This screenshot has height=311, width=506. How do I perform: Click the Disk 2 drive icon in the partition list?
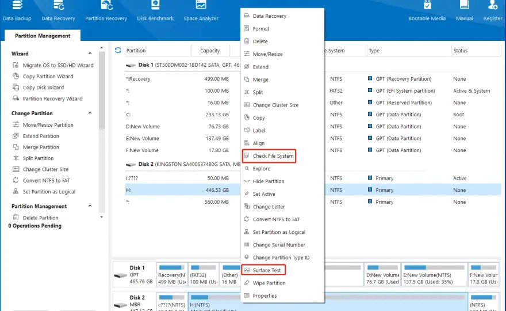click(x=131, y=165)
